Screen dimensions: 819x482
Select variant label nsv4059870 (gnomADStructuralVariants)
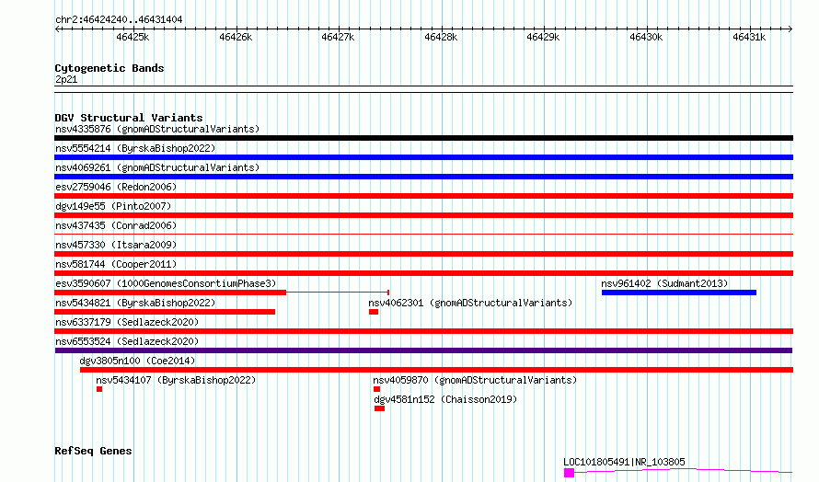(475, 380)
